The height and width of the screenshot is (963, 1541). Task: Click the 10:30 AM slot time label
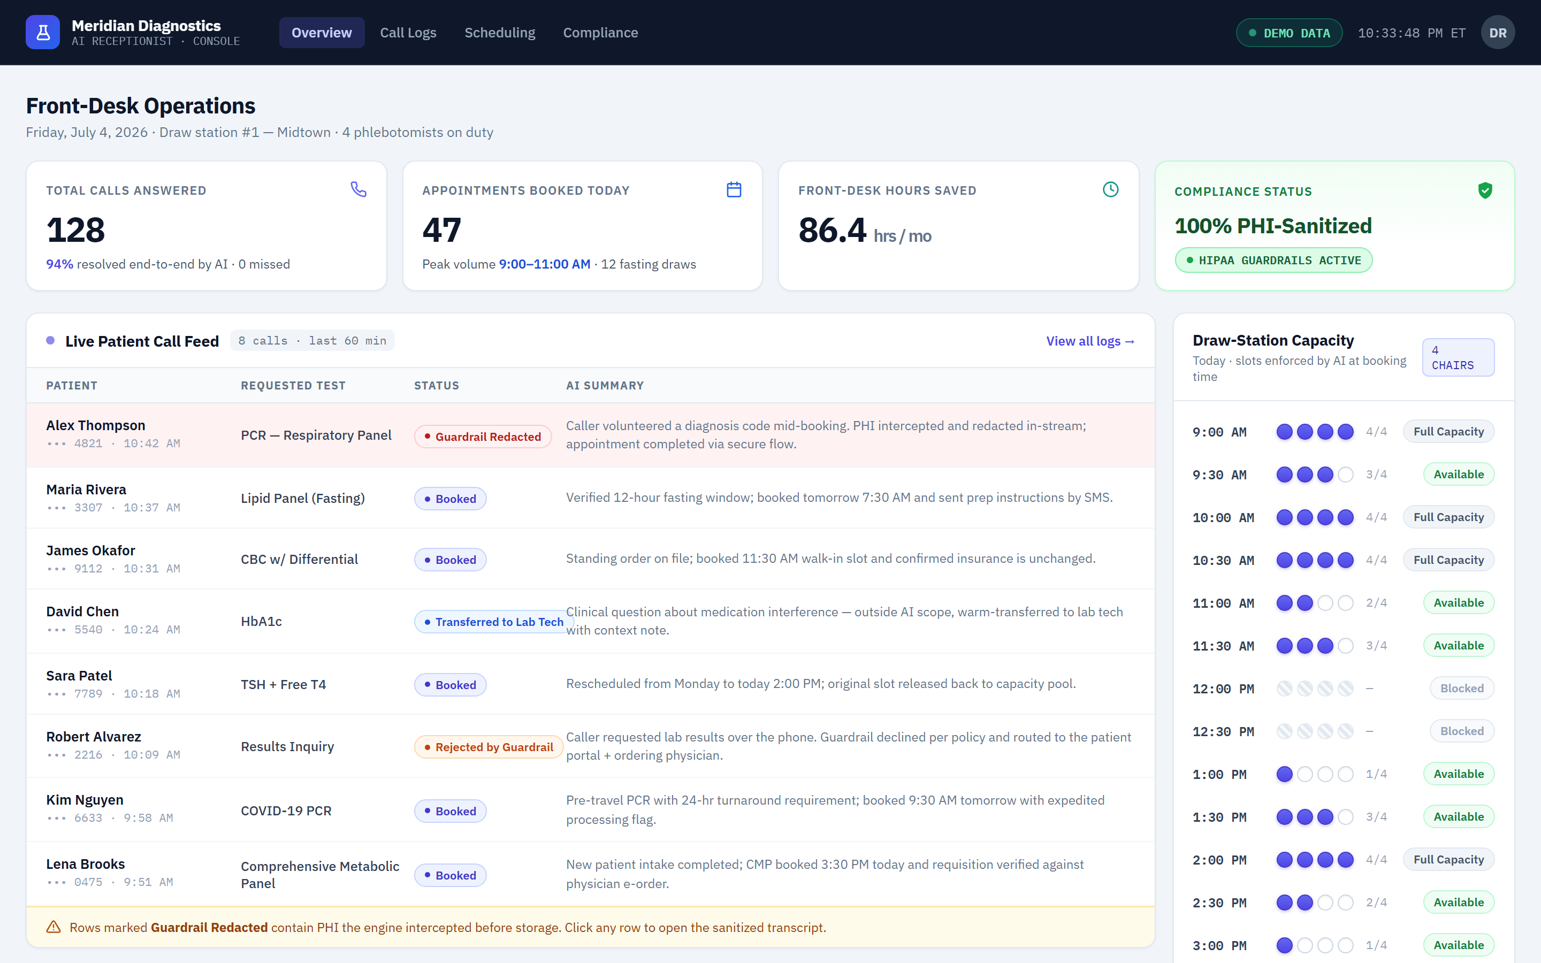(1223, 561)
